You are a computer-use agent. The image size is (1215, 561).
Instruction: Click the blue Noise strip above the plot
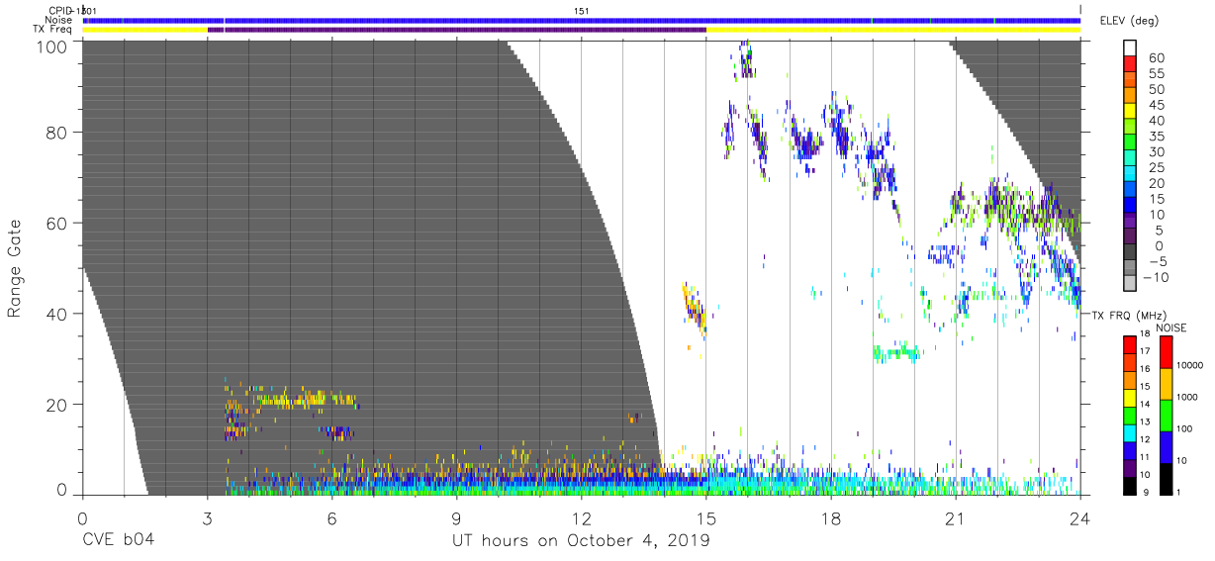[582, 20]
